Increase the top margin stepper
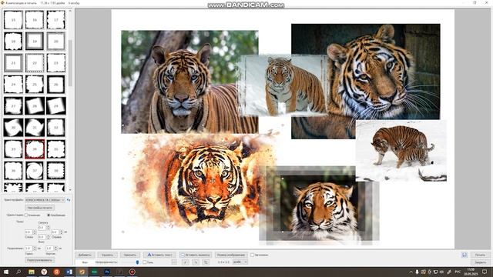This screenshot has width=493, height=277. point(48,226)
